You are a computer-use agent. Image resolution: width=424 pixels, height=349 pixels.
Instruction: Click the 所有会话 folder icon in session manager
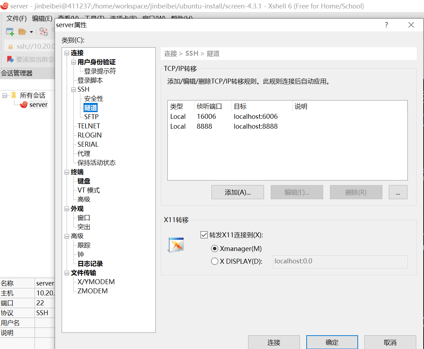tap(14, 95)
